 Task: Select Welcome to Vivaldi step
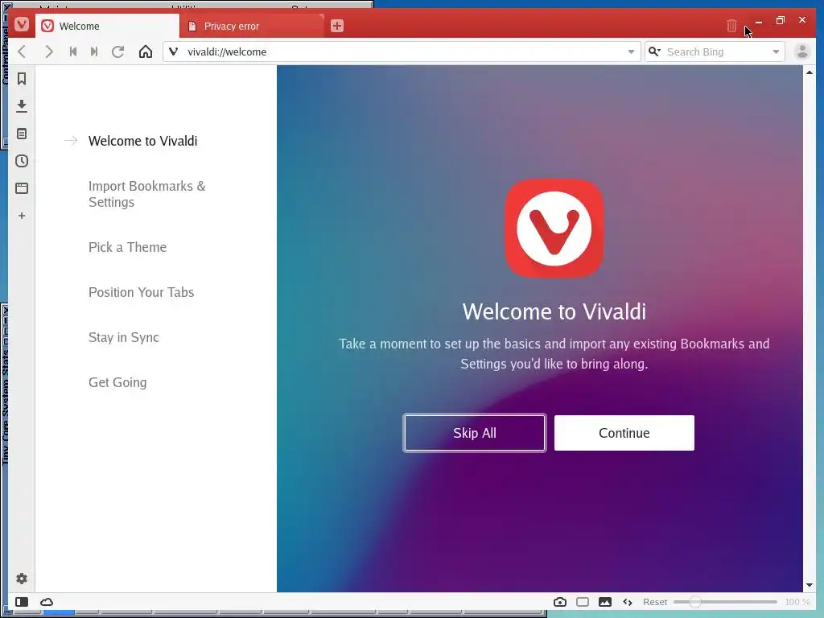point(143,141)
